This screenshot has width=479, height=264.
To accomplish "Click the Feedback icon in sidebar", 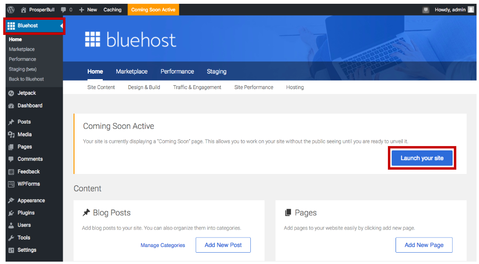I will coord(11,172).
